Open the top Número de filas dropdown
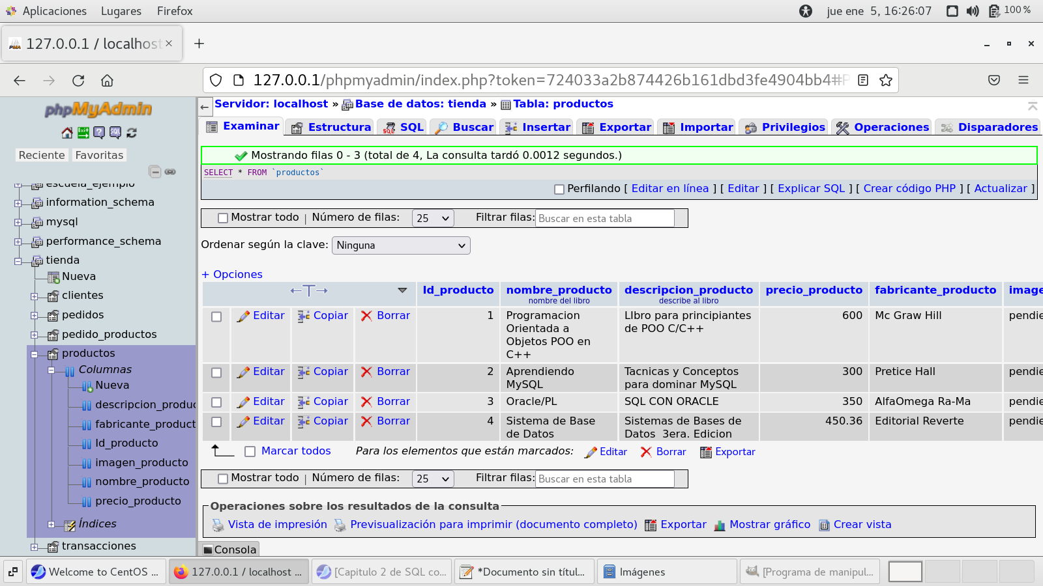Screen dimensions: 1043x586 click(433, 218)
